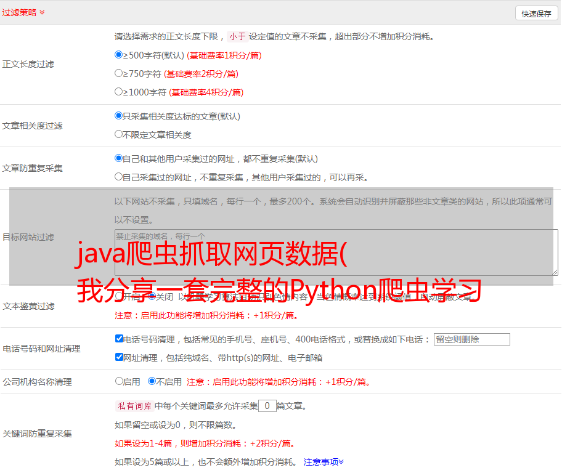Click the 快速保存 button
The width and height of the screenshot is (562, 473).
point(536,14)
